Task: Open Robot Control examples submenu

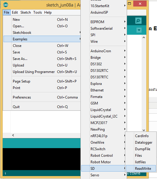Action: pyautogui.click(x=103, y=155)
